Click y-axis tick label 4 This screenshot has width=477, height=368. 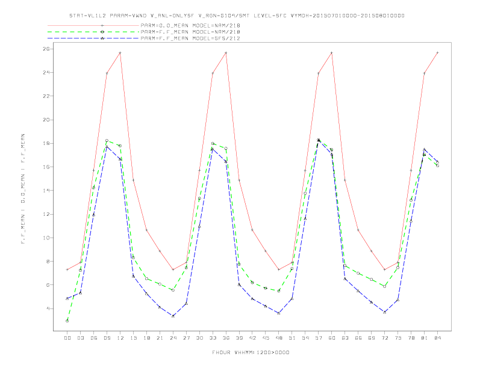(48, 309)
